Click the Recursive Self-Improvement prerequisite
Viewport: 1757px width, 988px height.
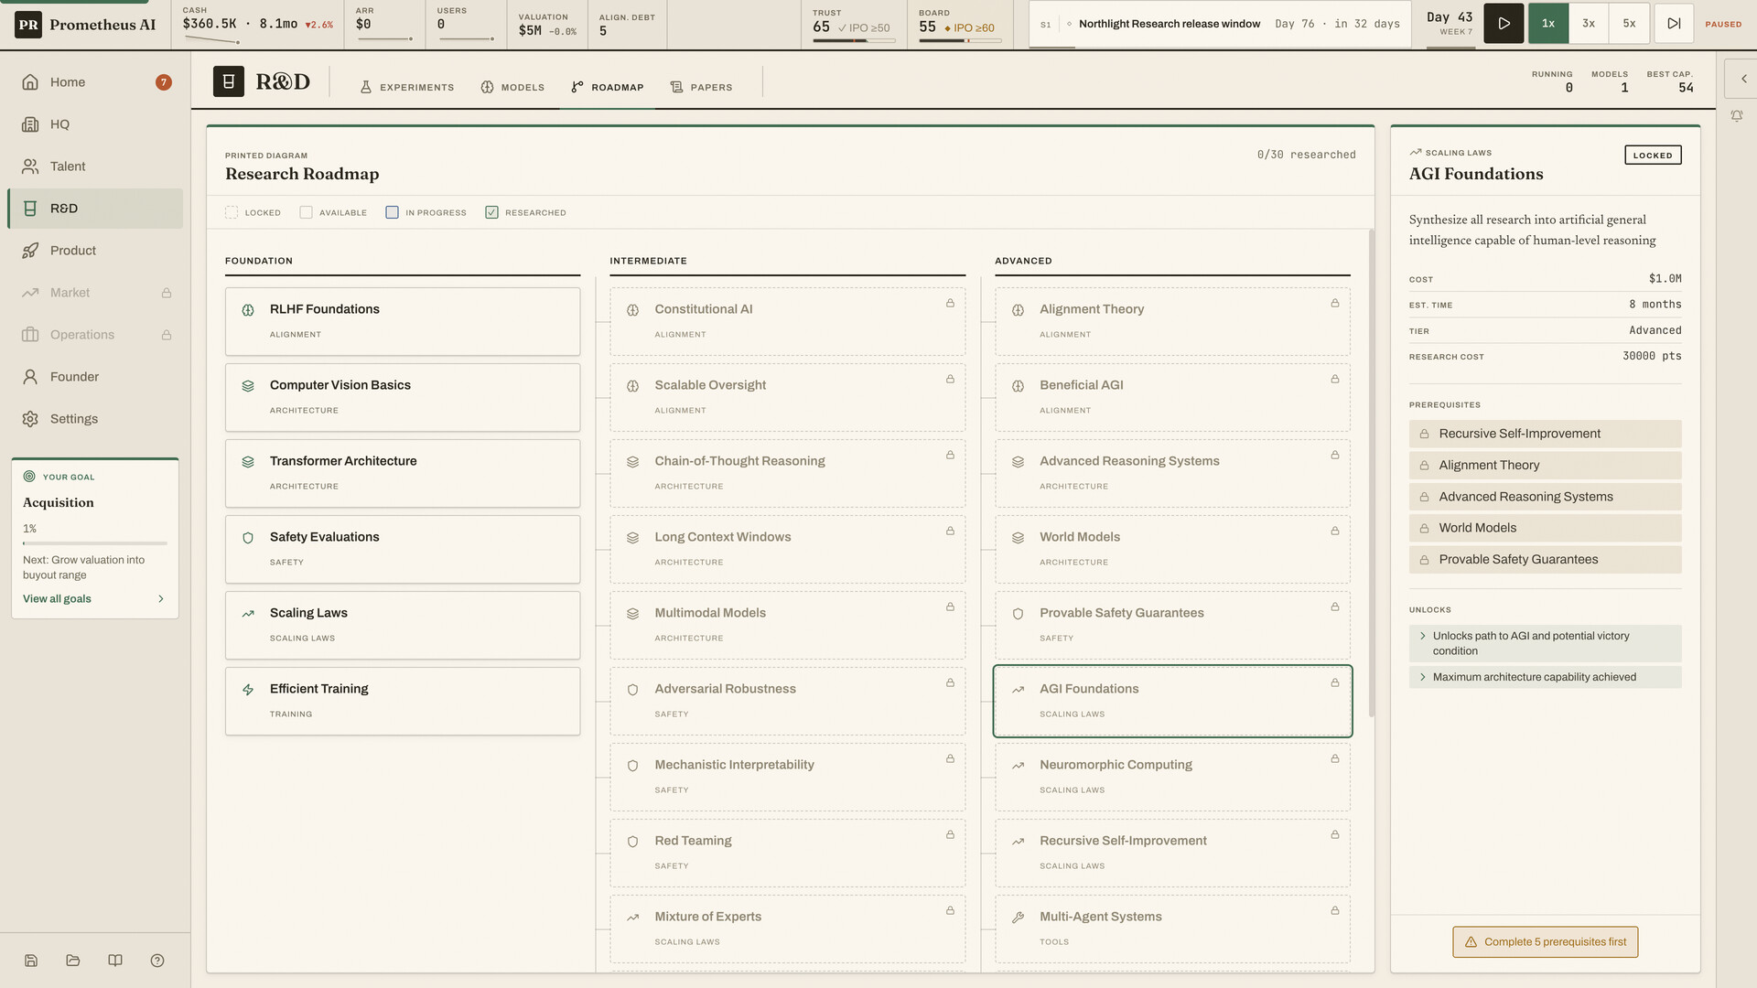1545,434
